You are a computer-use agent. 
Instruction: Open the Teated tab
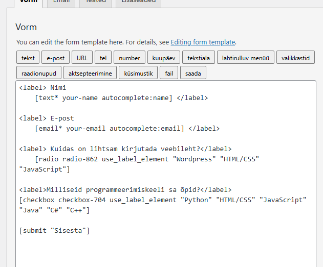click(x=95, y=2)
